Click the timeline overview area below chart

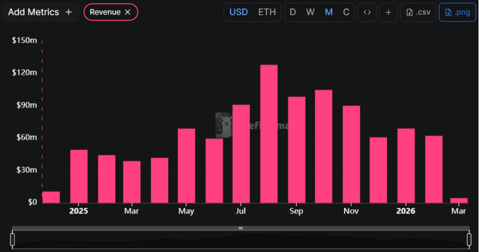241,240
